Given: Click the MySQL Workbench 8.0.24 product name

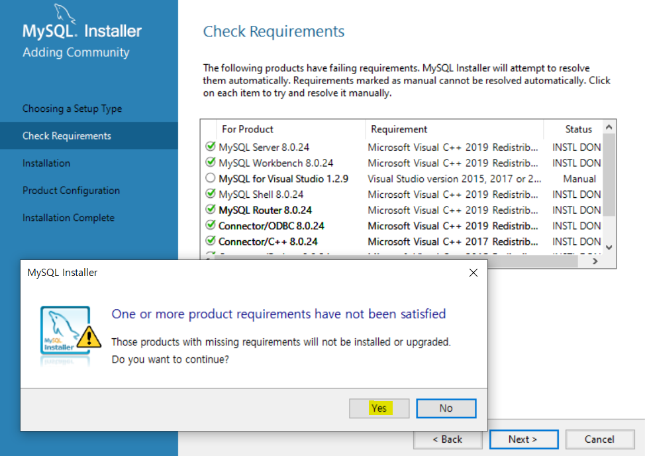Looking at the screenshot, I should tap(275, 163).
